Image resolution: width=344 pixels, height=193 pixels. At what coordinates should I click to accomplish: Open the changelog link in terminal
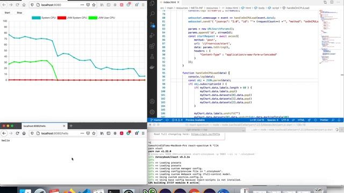(x=205, y=134)
